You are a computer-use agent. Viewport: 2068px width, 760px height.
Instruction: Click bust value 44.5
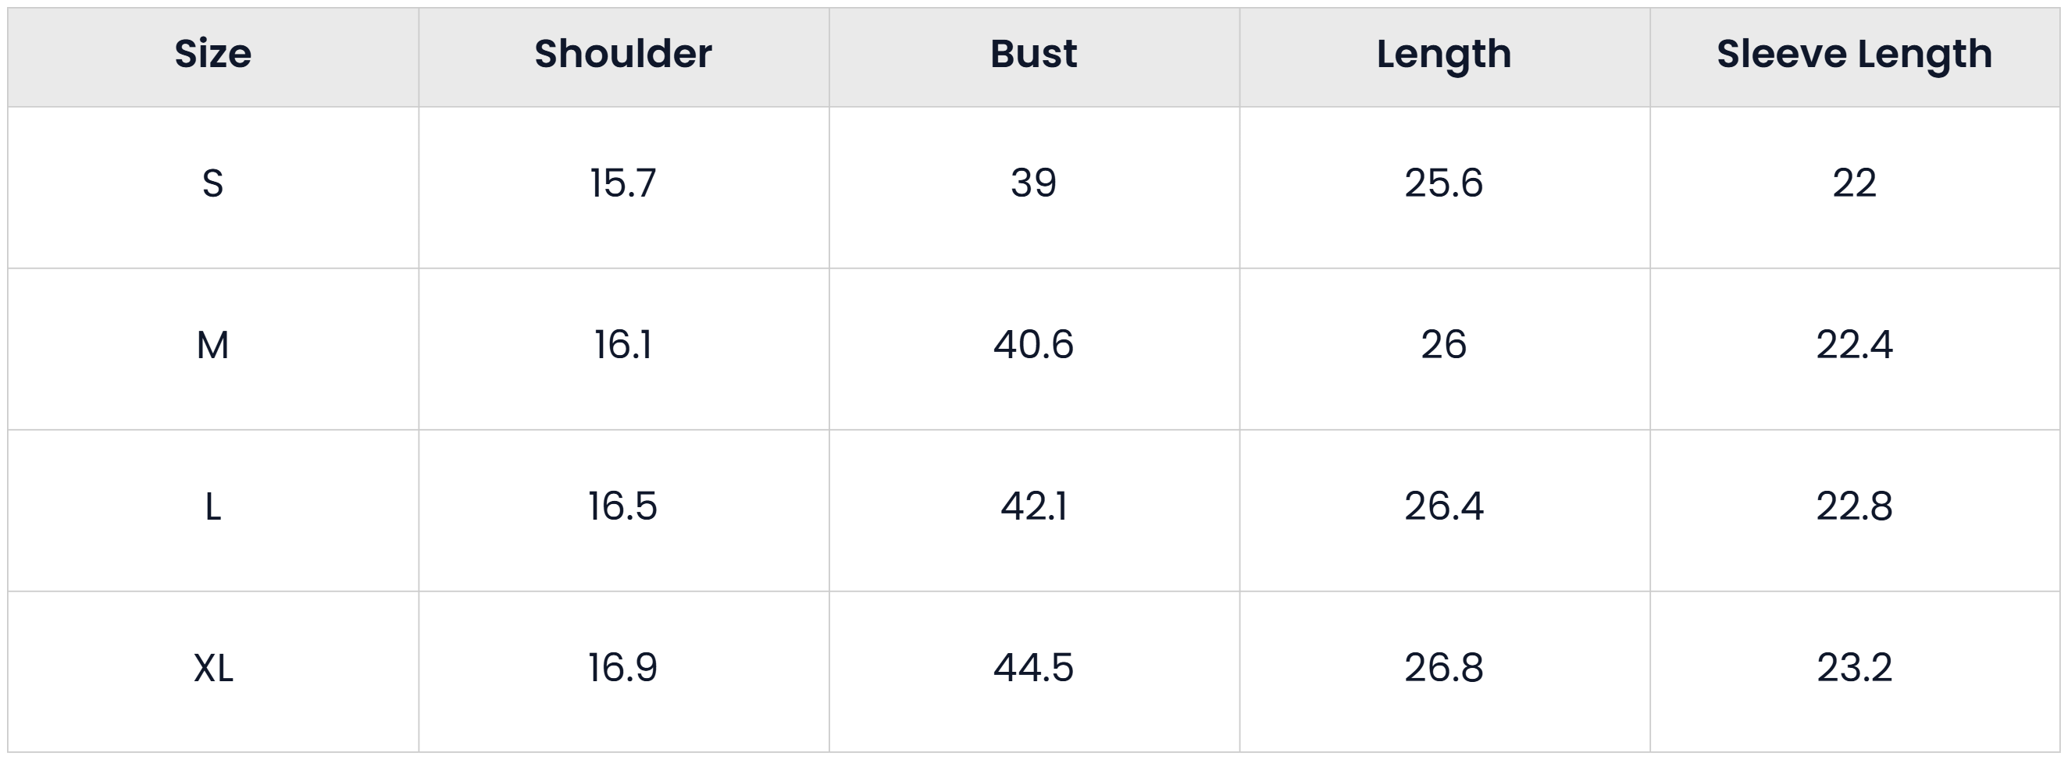click(x=1033, y=668)
